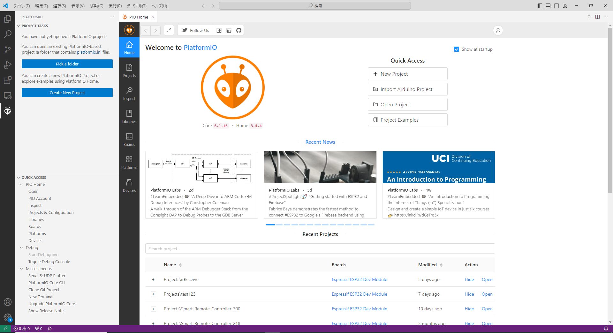
Task: Sort recent projects by Modified column
Action: [x=441, y=265]
